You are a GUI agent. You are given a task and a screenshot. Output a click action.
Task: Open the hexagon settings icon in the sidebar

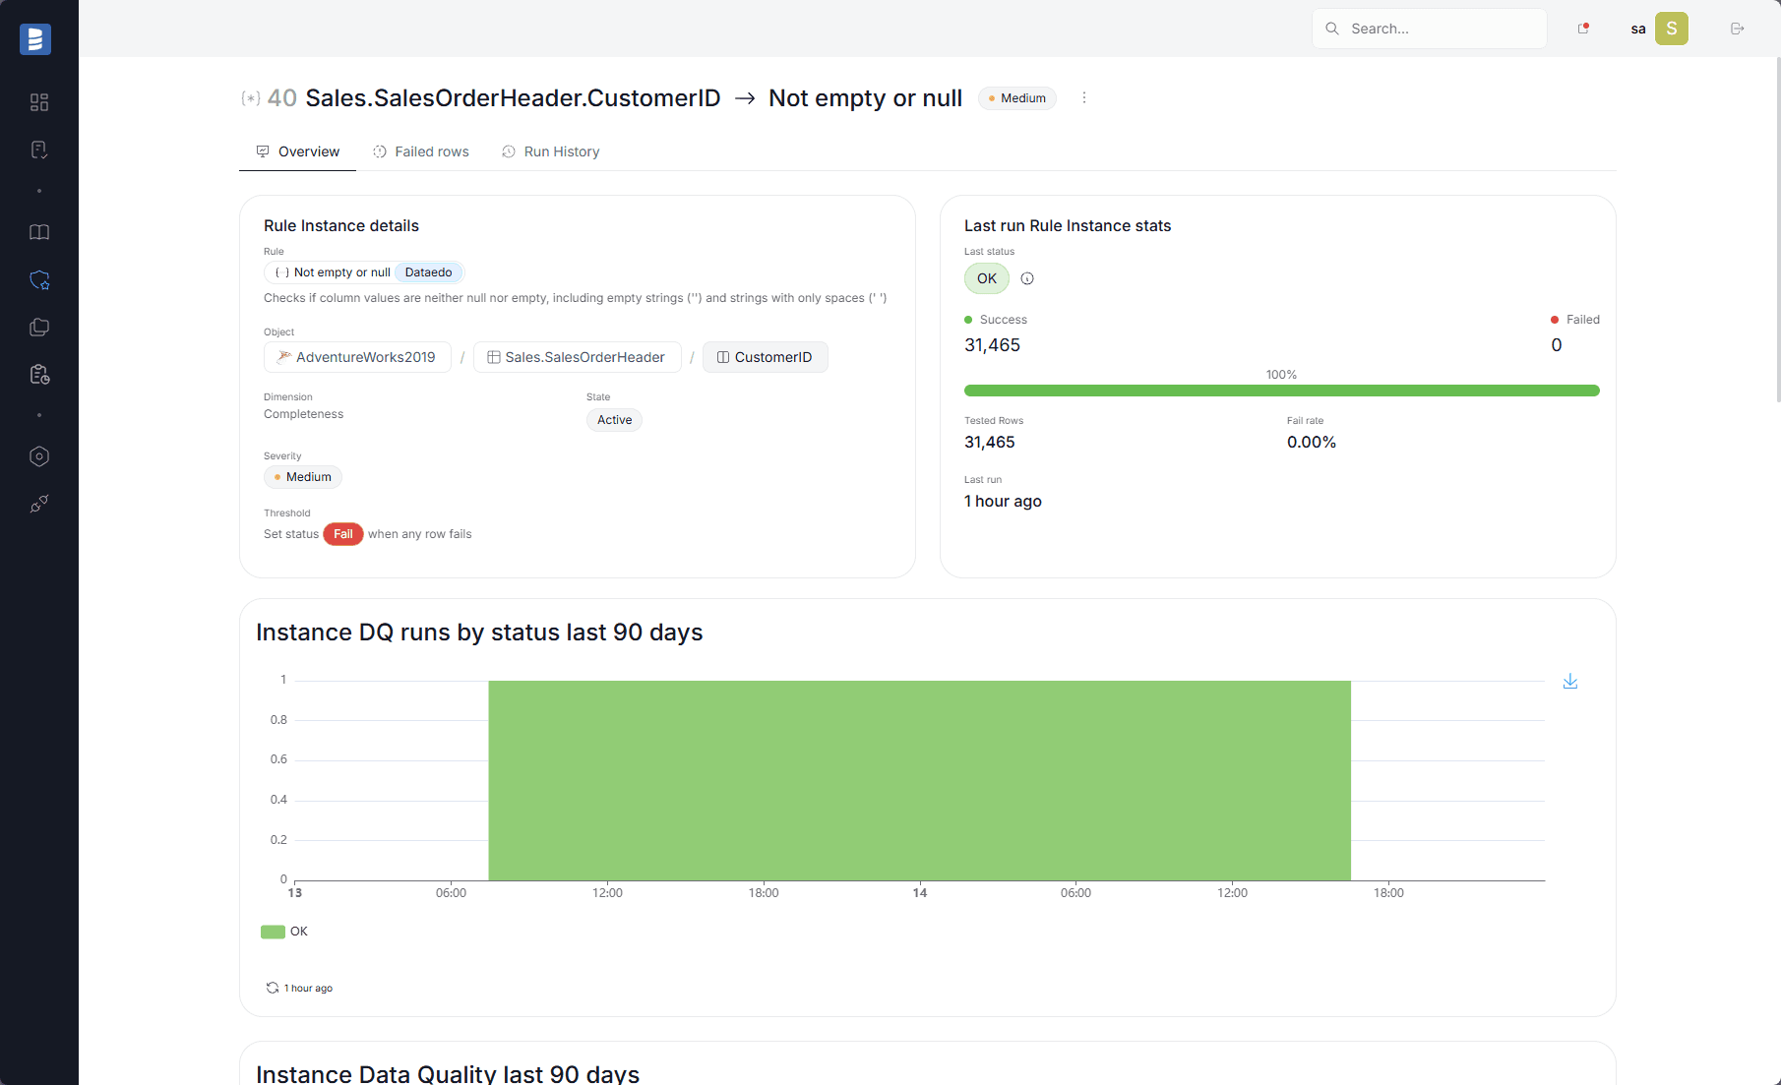[39, 456]
